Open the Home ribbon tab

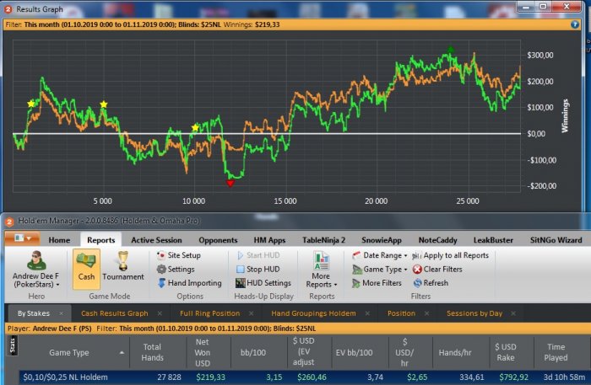click(x=59, y=240)
